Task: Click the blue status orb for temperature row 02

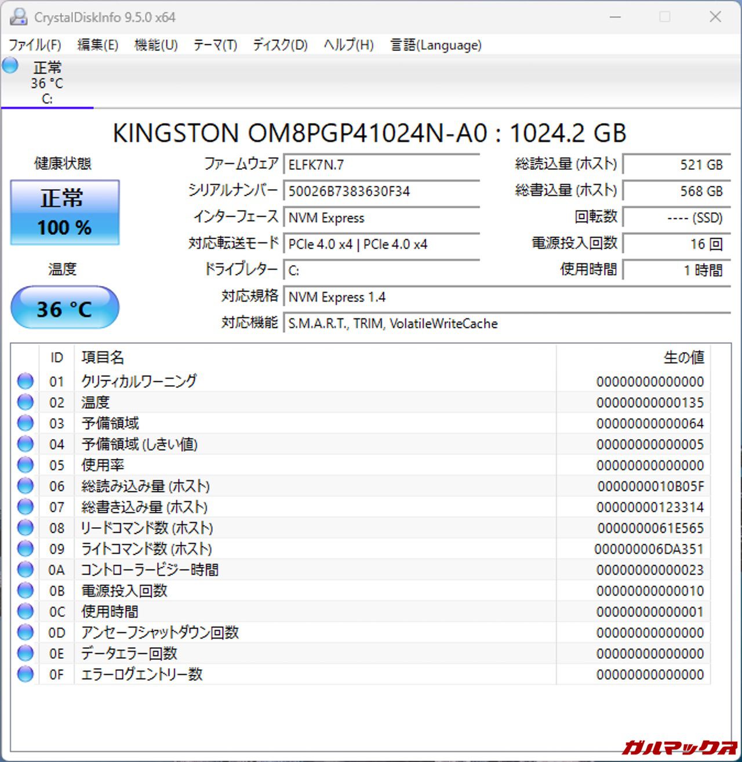Action: point(26,402)
